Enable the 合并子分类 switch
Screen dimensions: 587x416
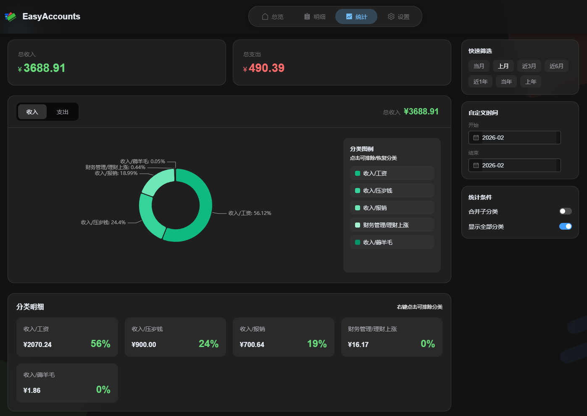(565, 211)
